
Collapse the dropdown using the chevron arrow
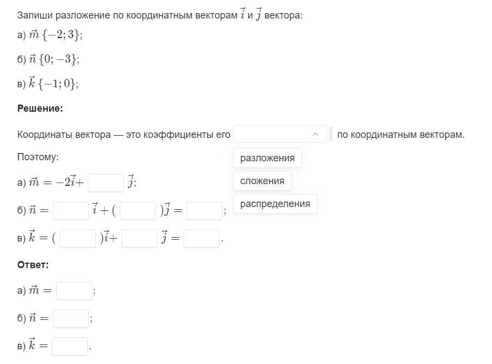coord(315,134)
